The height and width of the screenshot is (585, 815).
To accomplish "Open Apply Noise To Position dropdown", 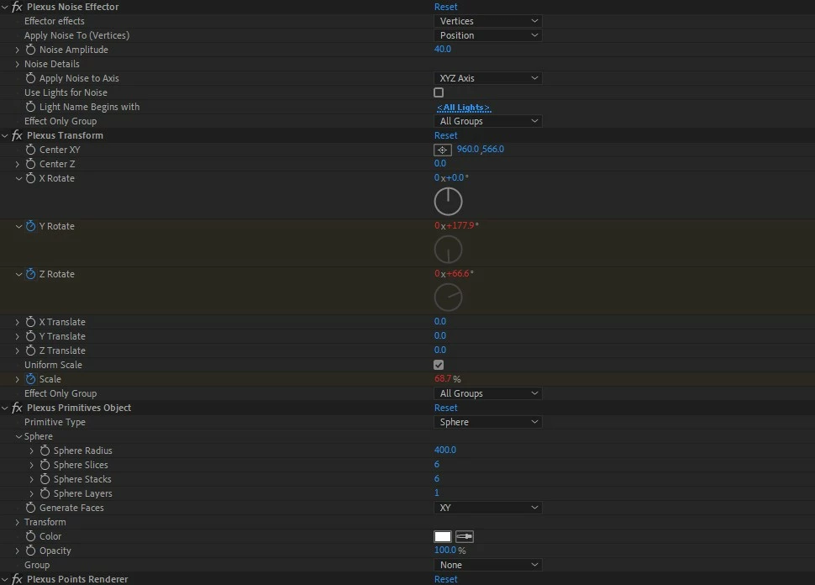I will tap(487, 35).
